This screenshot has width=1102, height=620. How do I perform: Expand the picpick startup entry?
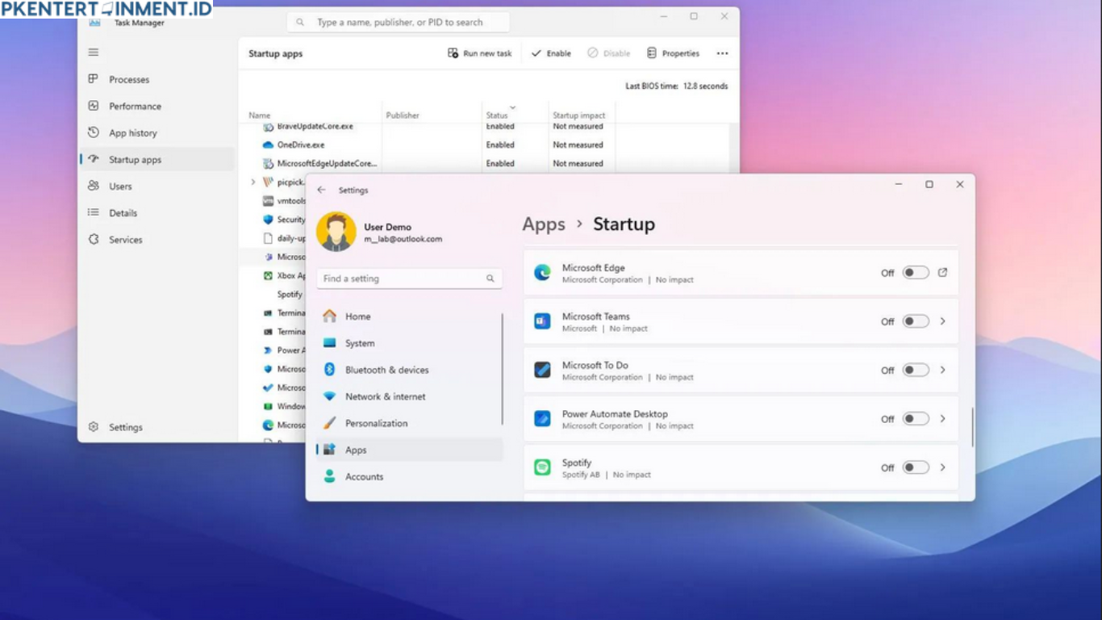click(253, 182)
